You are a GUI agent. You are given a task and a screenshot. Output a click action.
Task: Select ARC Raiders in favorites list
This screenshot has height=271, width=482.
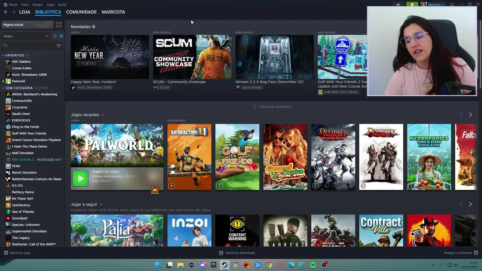point(21,62)
